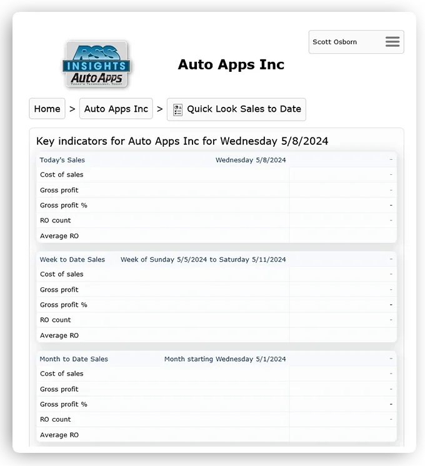
Task: Click the RSS Insights Auto Apps logo
Action: 96,64
